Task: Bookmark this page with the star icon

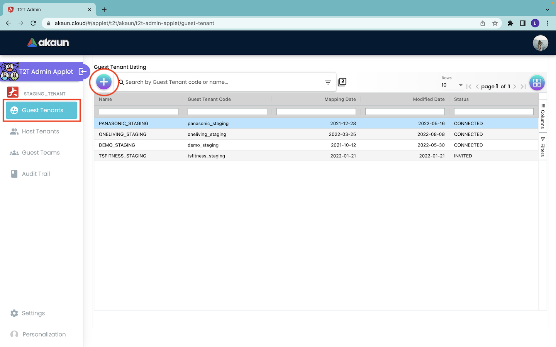Action: [495, 23]
